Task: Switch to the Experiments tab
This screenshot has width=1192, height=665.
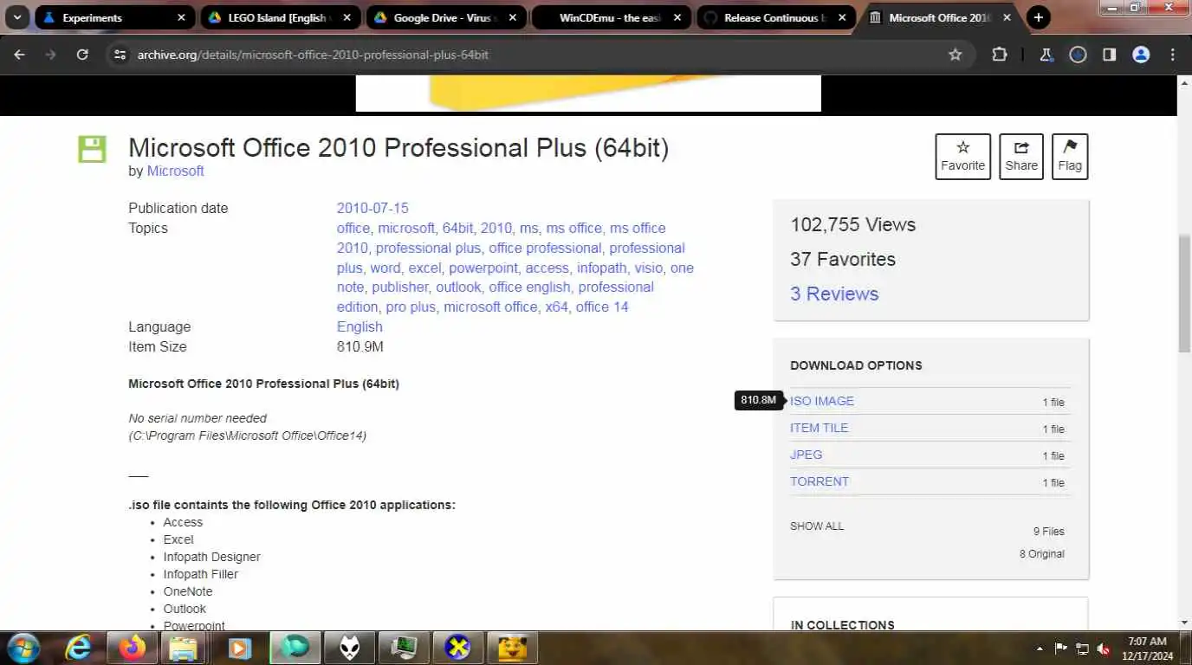Action: point(113,17)
